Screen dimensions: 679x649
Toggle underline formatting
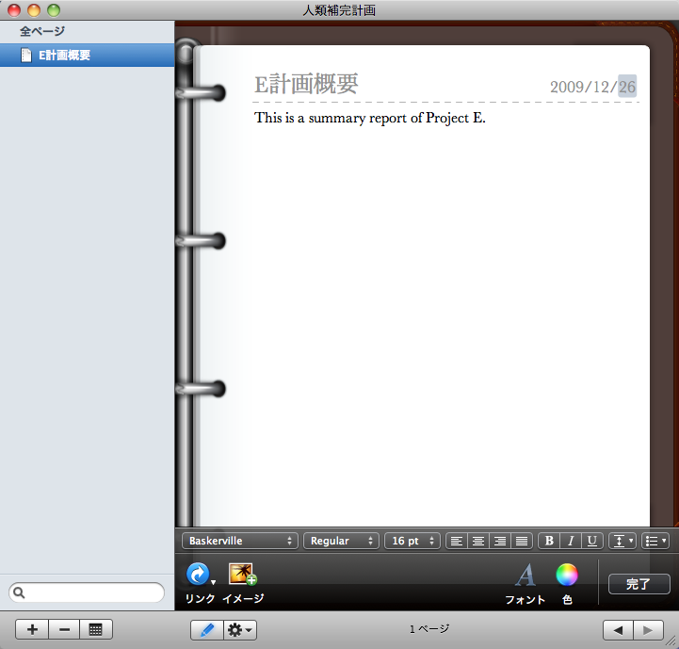592,541
